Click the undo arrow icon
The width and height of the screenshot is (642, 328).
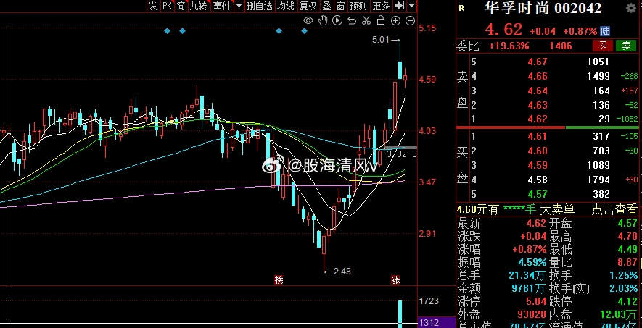point(352,20)
